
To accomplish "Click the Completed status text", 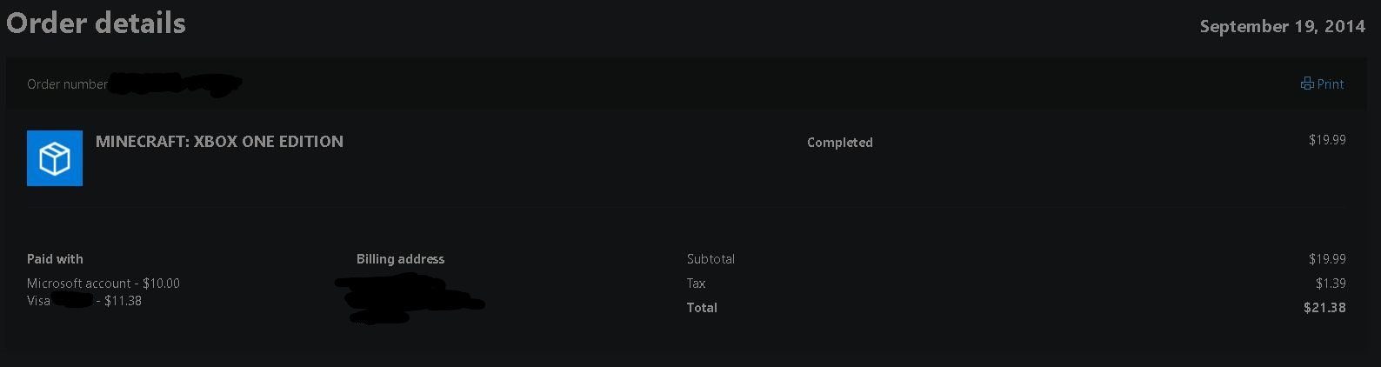I will (840, 143).
